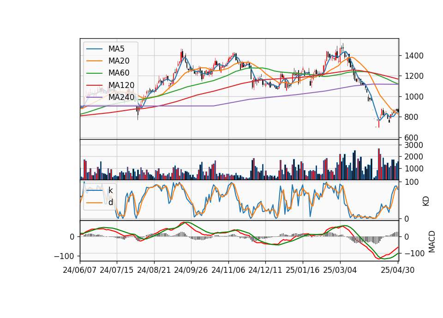Click the MACD axis title
The image size is (443, 318).
coord(432,241)
